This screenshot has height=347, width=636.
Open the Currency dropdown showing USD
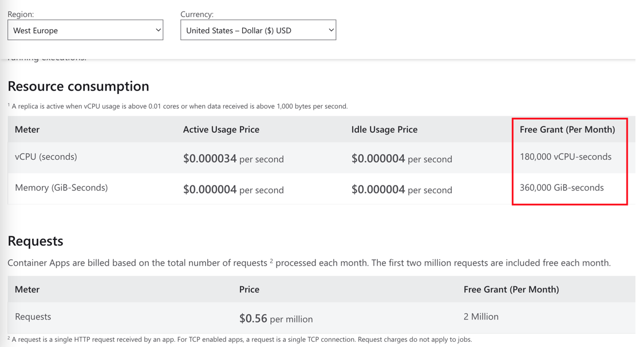[x=258, y=30]
